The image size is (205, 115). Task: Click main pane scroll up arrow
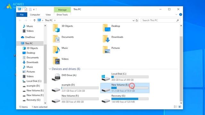[x=181, y=26]
